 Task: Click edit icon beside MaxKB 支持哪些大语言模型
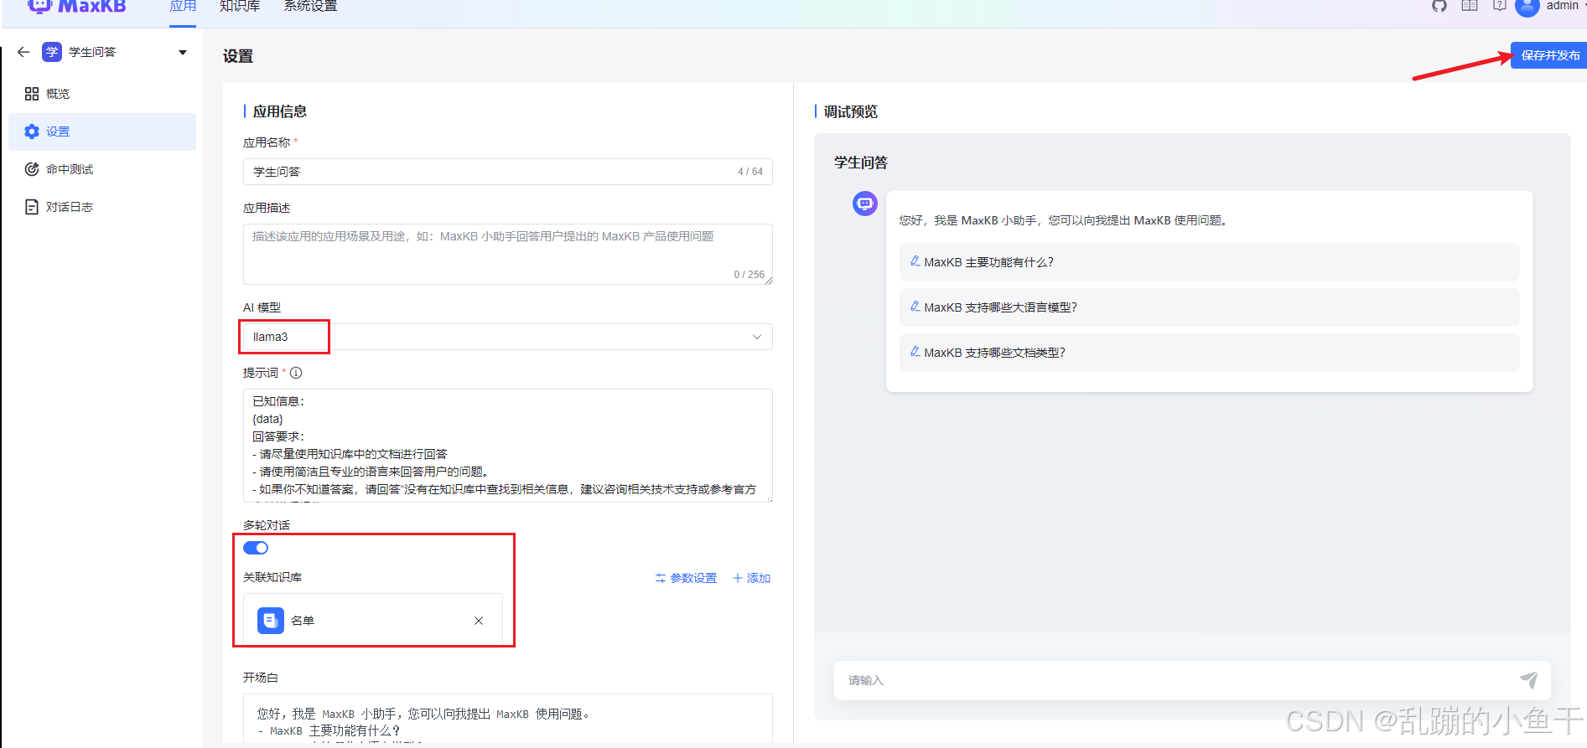point(915,307)
